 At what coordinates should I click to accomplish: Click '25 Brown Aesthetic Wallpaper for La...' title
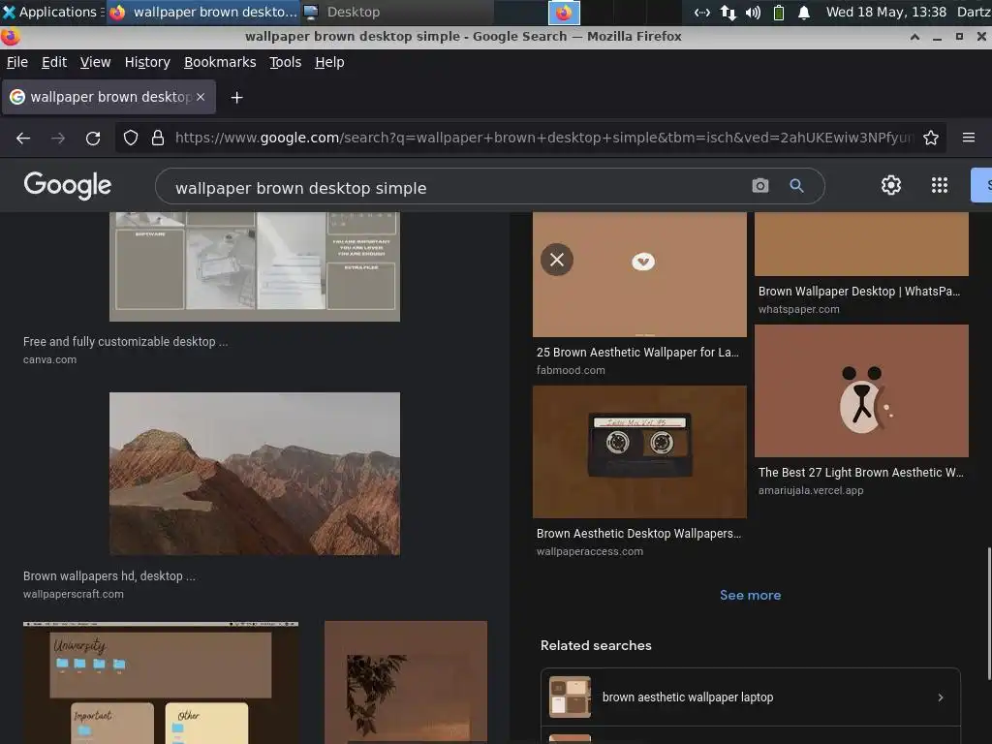click(637, 353)
